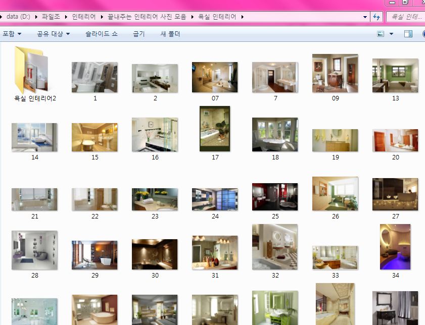Toggle the preview pane icon
Viewport: 425px width, 325px height.
[408, 34]
